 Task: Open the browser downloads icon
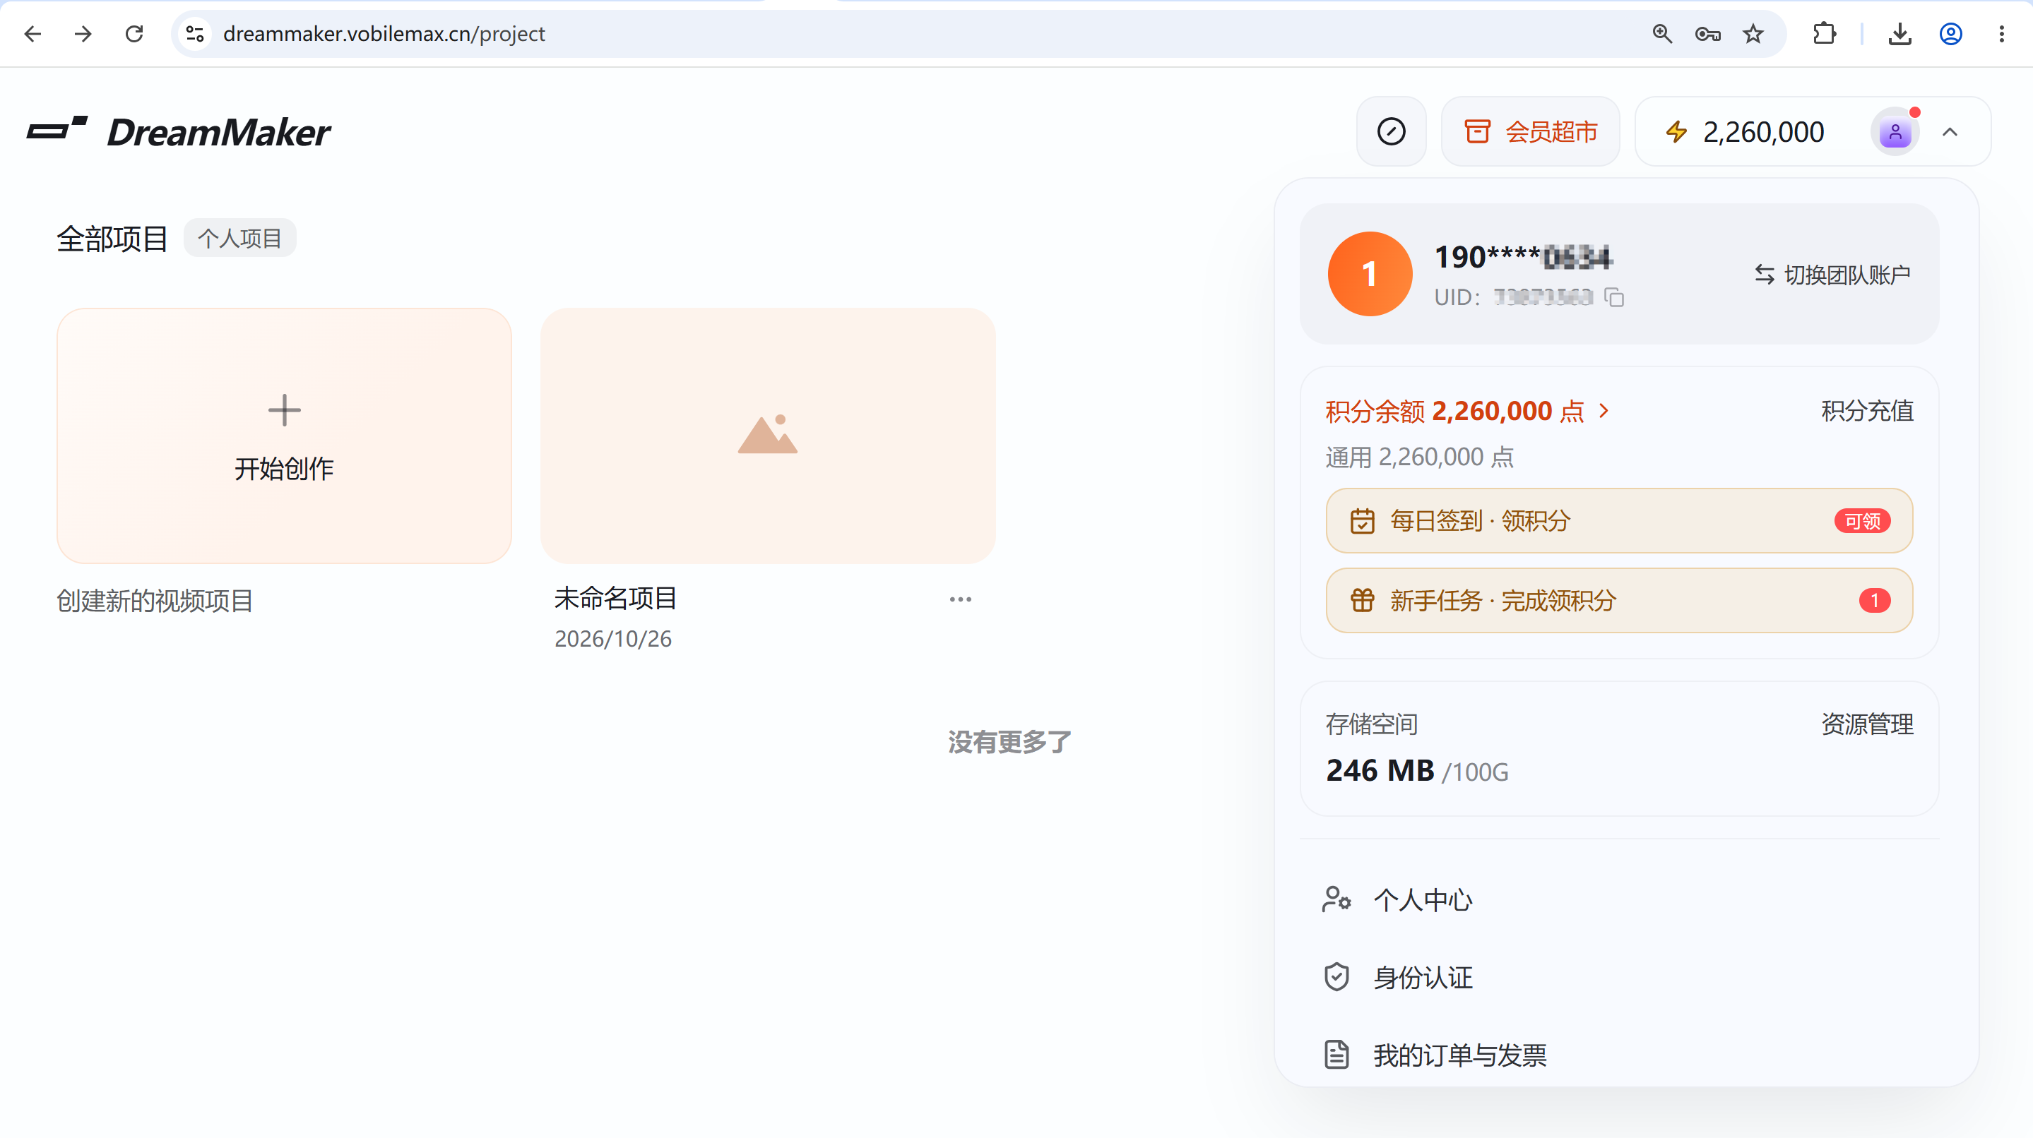point(1899,34)
